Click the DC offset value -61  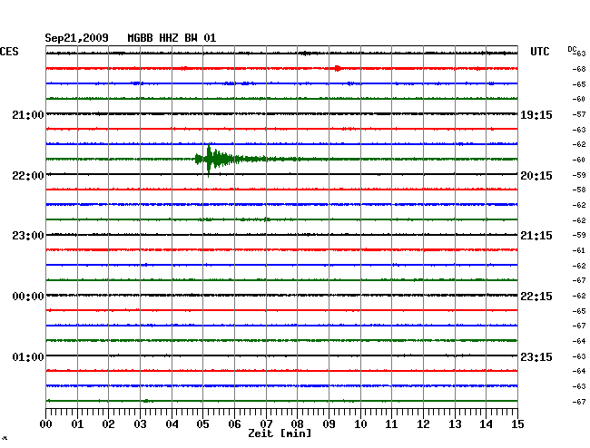[579, 250]
